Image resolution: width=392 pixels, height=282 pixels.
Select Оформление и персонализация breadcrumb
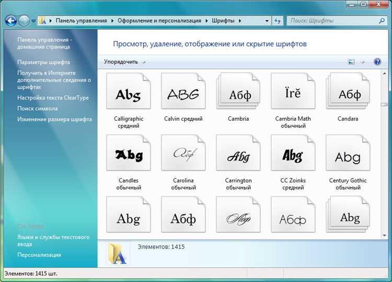pos(159,20)
